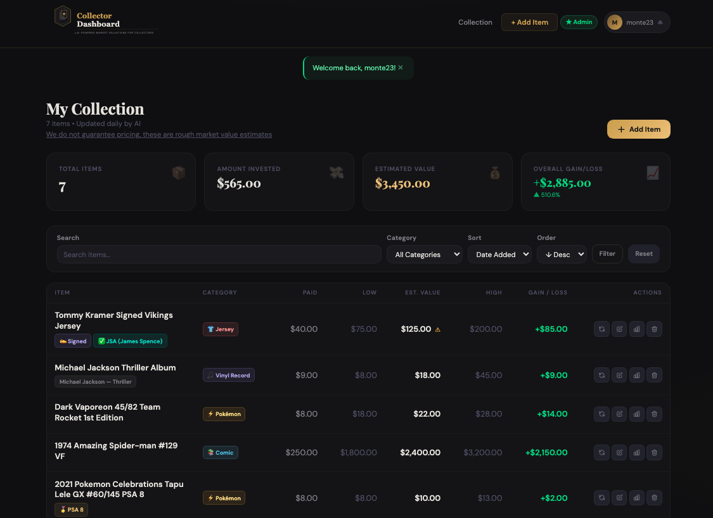Click the Admin badge in header

[579, 22]
